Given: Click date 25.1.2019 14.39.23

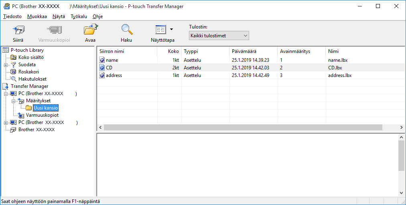Looking at the screenshot, I should click(x=250, y=60).
